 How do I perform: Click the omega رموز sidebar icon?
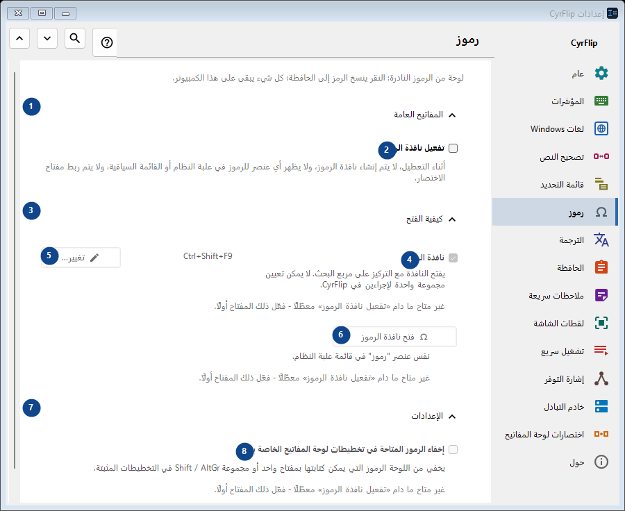tap(601, 212)
